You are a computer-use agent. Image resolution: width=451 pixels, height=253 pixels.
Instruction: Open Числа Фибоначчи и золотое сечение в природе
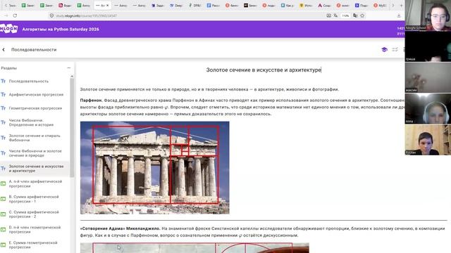(x=35, y=153)
